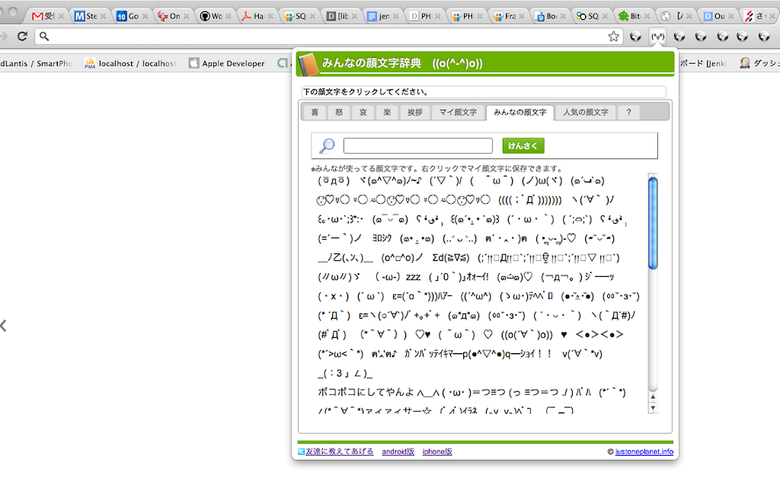The image size is (780, 487).
Task: Open the '?' help tab
Action: 628,113
